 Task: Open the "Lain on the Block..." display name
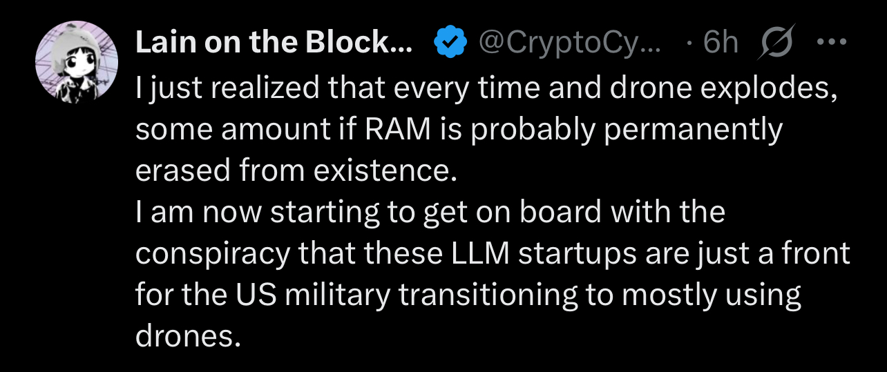[274, 43]
